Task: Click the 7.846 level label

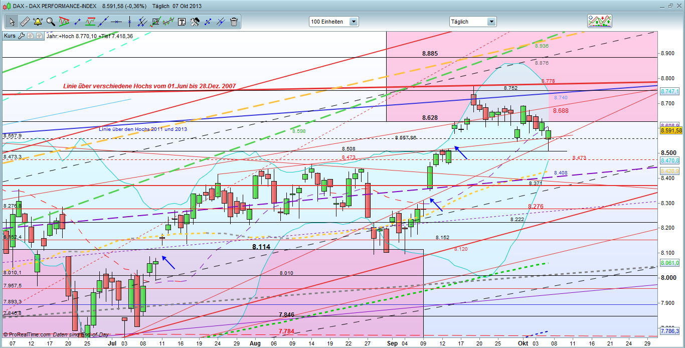Action: point(287,314)
